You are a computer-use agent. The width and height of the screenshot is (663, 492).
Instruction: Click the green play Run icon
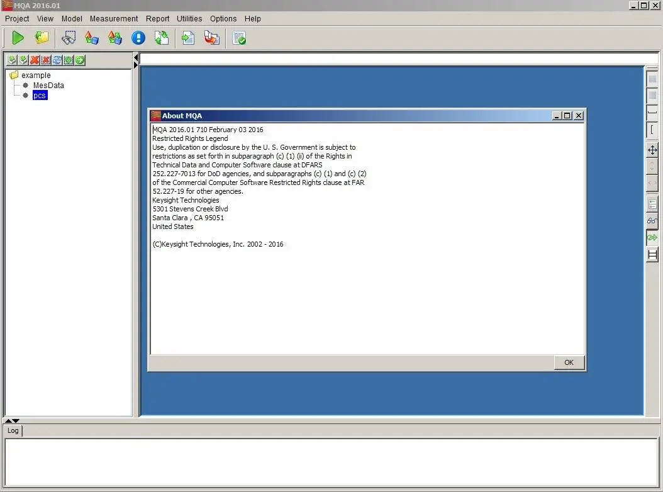(18, 38)
